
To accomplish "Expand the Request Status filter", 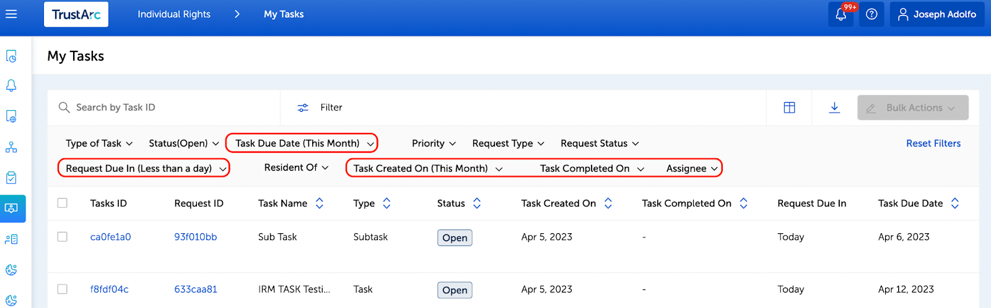I will pos(600,143).
